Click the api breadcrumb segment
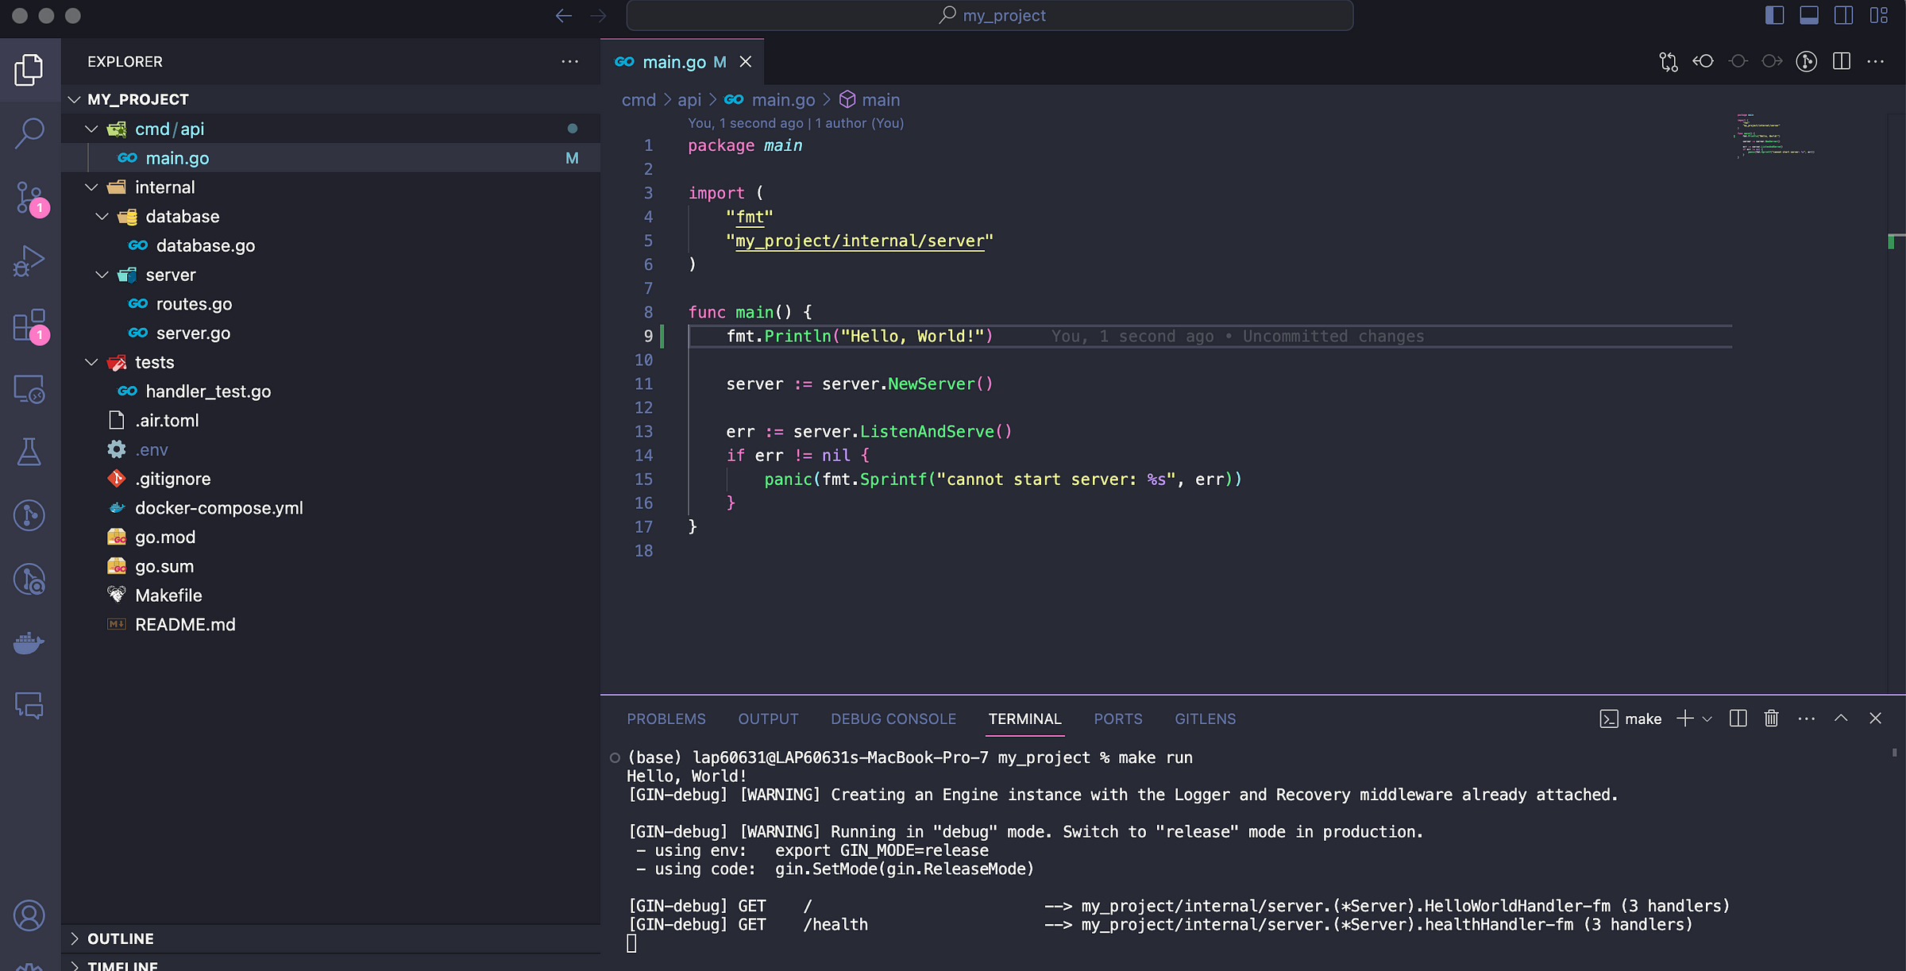 tap(689, 100)
